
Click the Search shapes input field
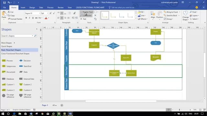point(16,36)
